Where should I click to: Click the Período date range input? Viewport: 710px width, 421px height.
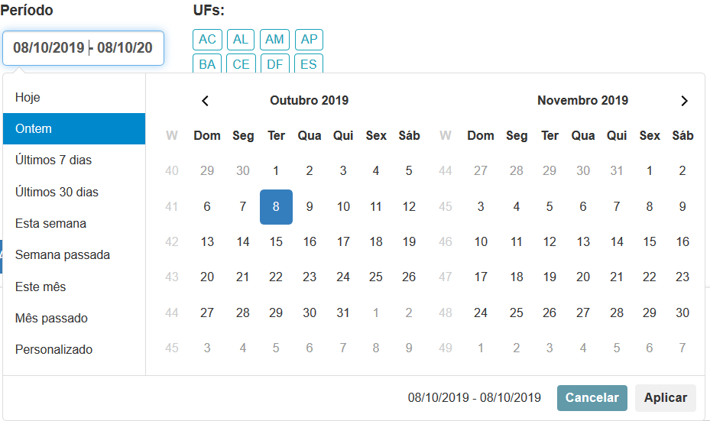click(83, 48)
